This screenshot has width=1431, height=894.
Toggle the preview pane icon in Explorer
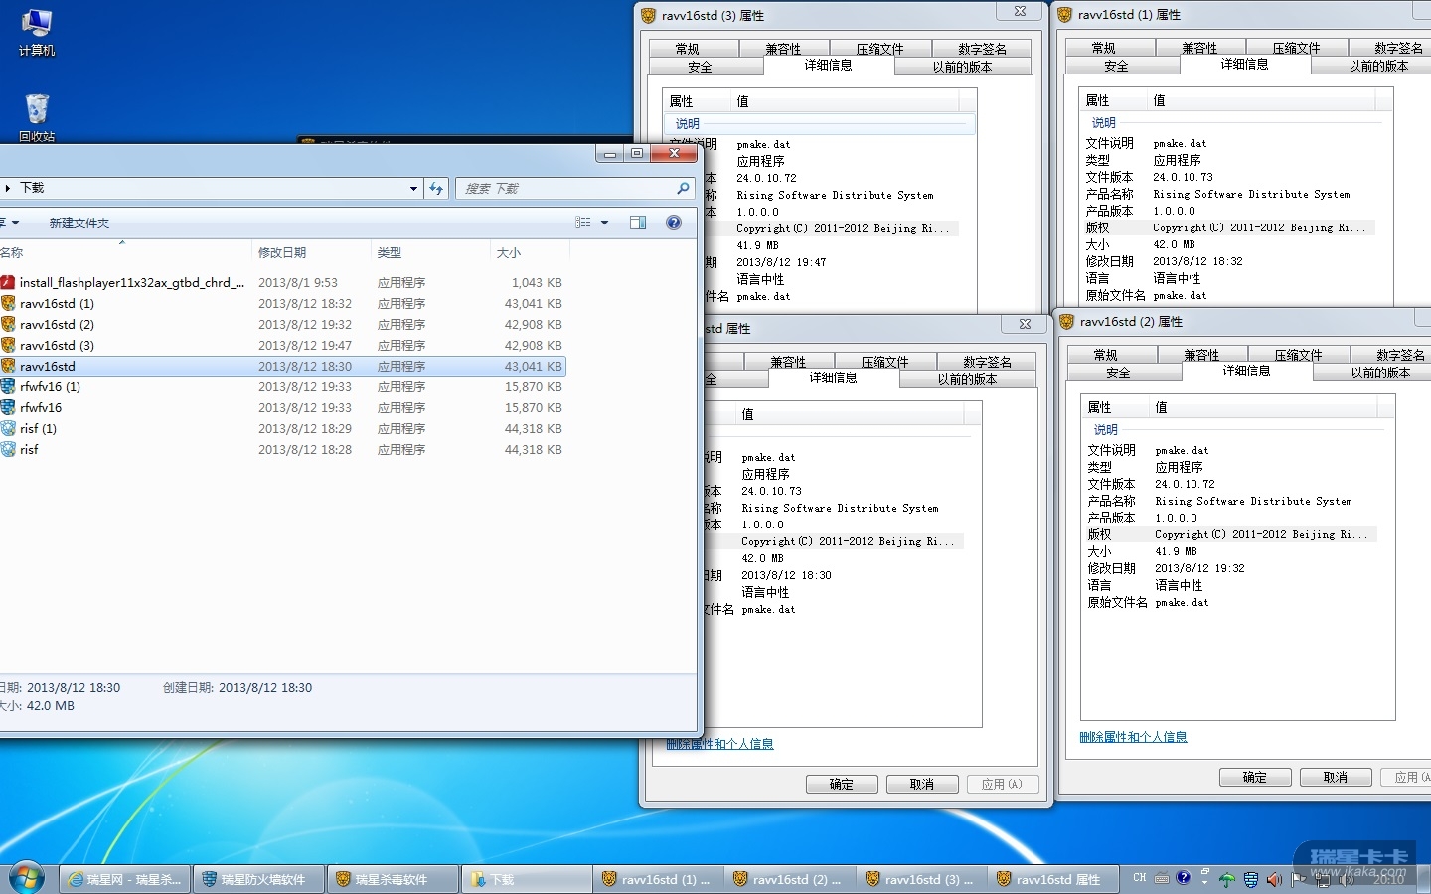638,223
